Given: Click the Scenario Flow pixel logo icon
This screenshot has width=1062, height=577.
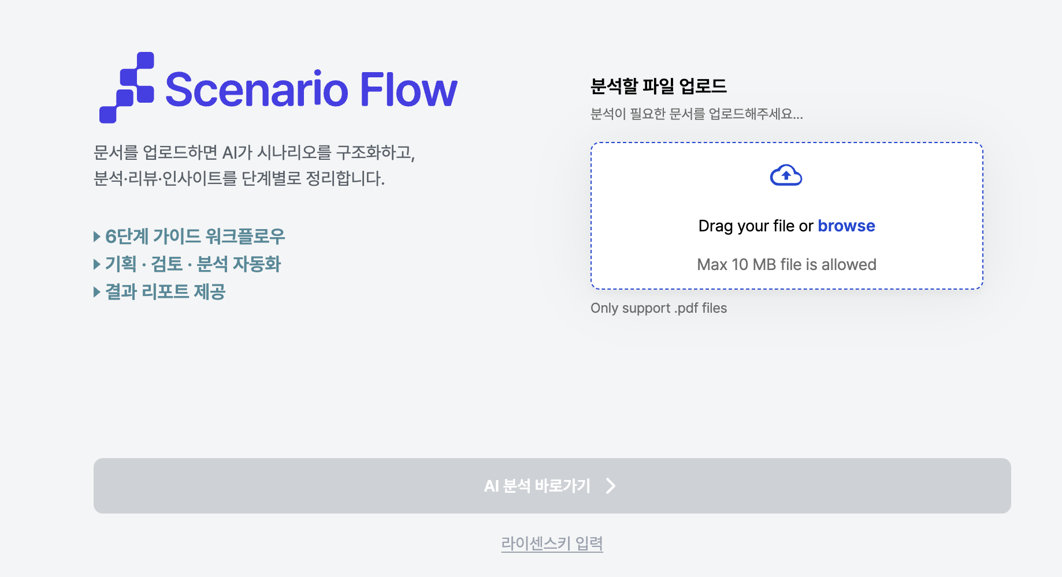Looking at the screenshot, I should [127, 88].
